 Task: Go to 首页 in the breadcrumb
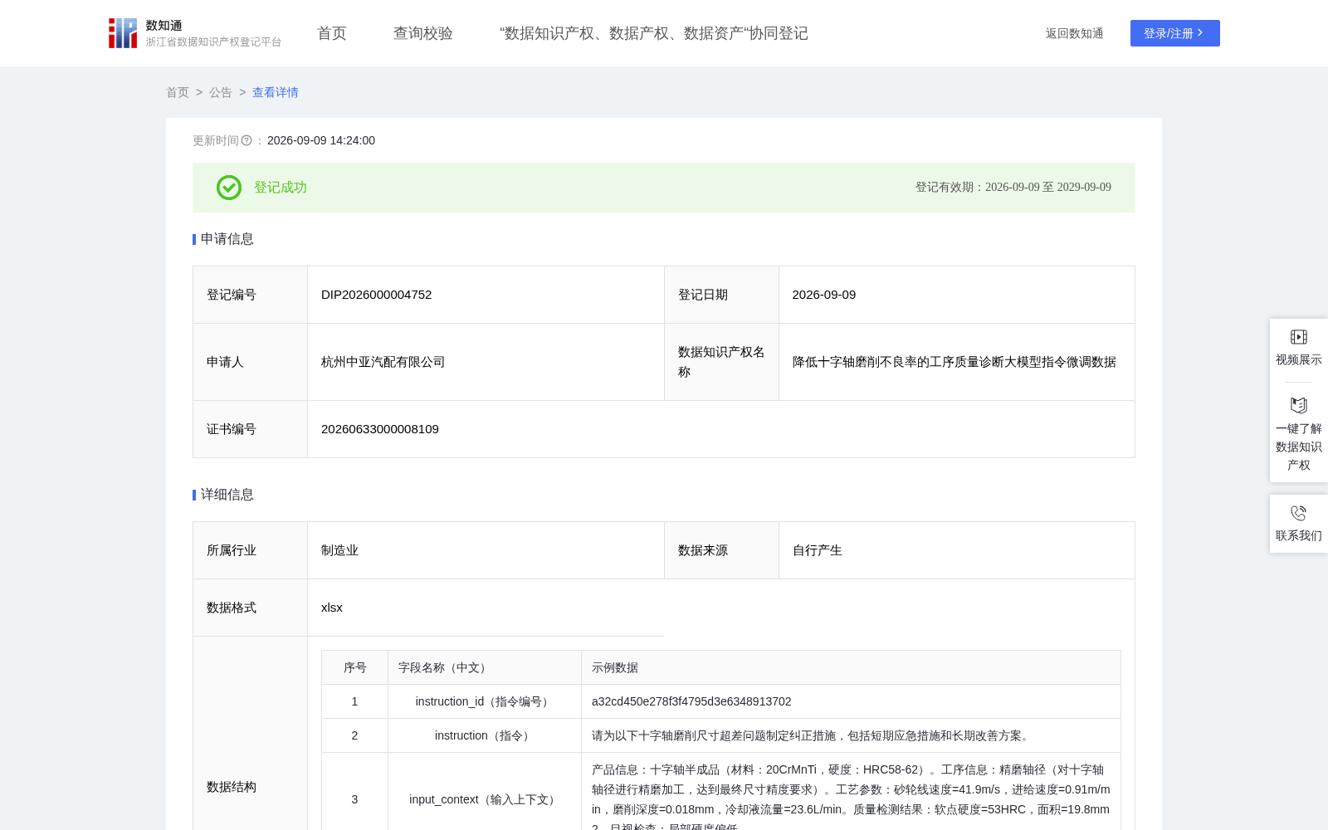click(x=178, y=92)
